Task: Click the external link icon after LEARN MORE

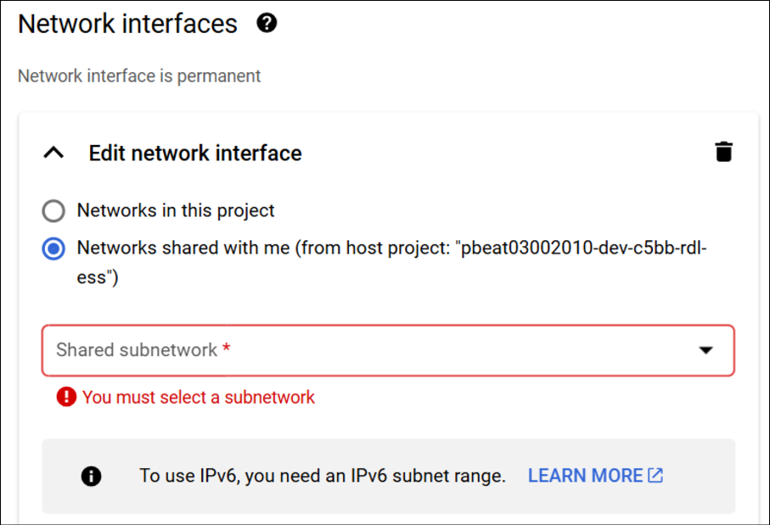Action: click(x=655, y=476)
